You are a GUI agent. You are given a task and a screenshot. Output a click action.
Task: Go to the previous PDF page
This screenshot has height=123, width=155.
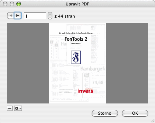point(11,16)
